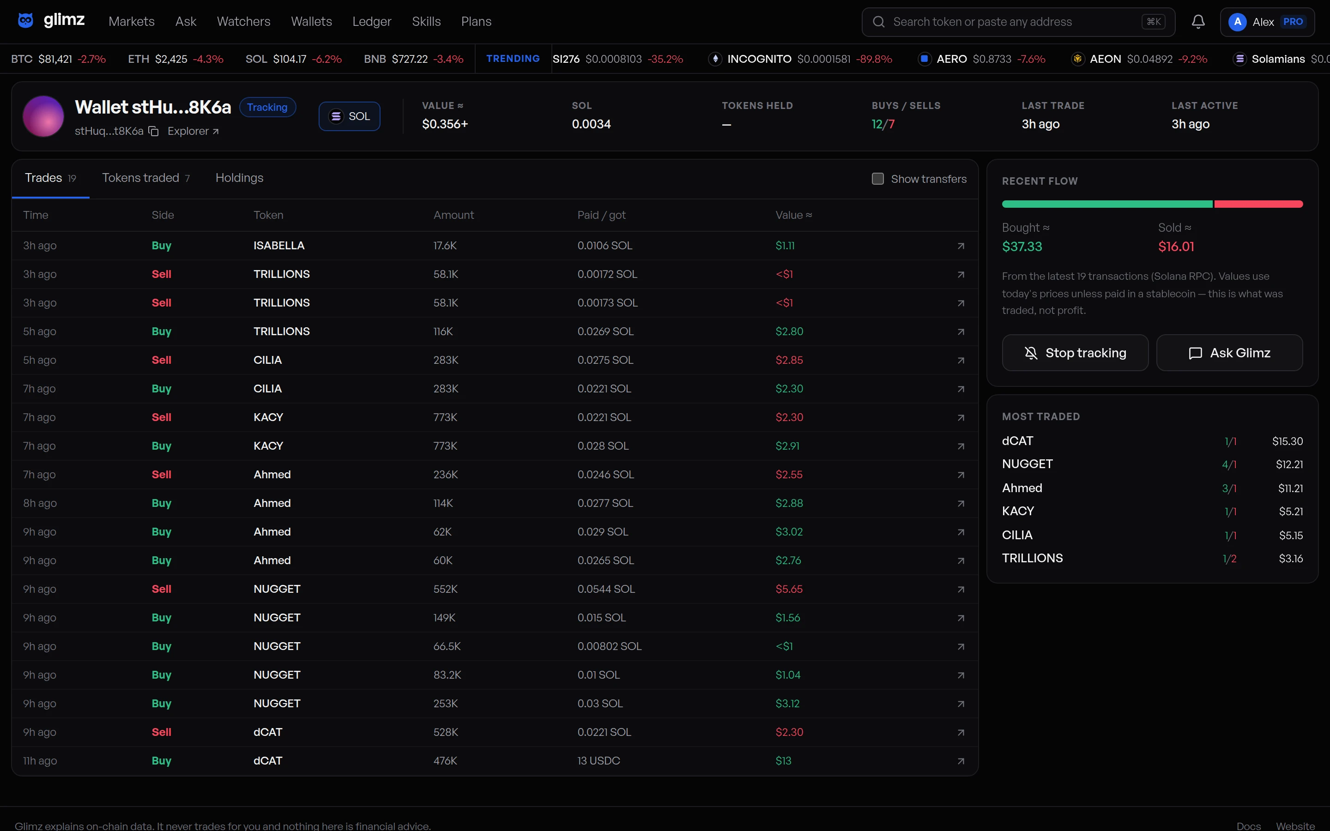
Task: Click the INCOGNITO token icon in ticker
Action: tap(715, 59)
